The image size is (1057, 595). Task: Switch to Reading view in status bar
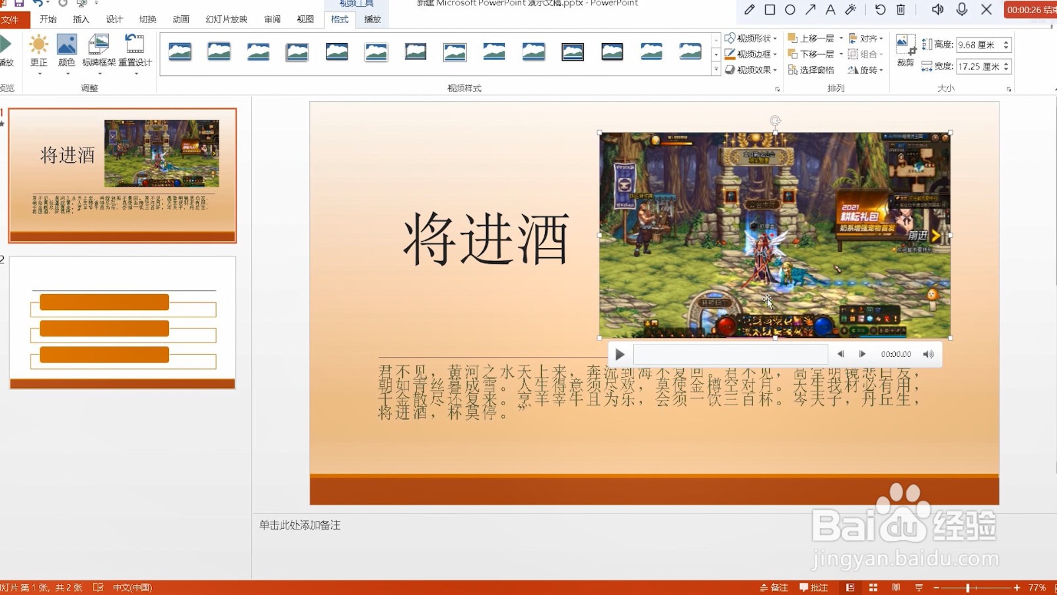click(896, 588)
